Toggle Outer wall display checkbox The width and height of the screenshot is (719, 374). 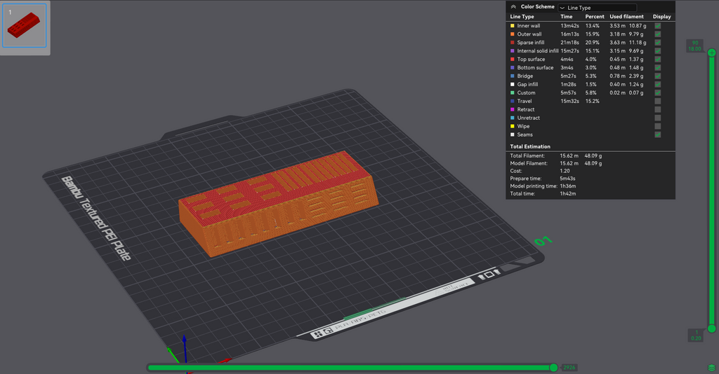tap(657, 34)
